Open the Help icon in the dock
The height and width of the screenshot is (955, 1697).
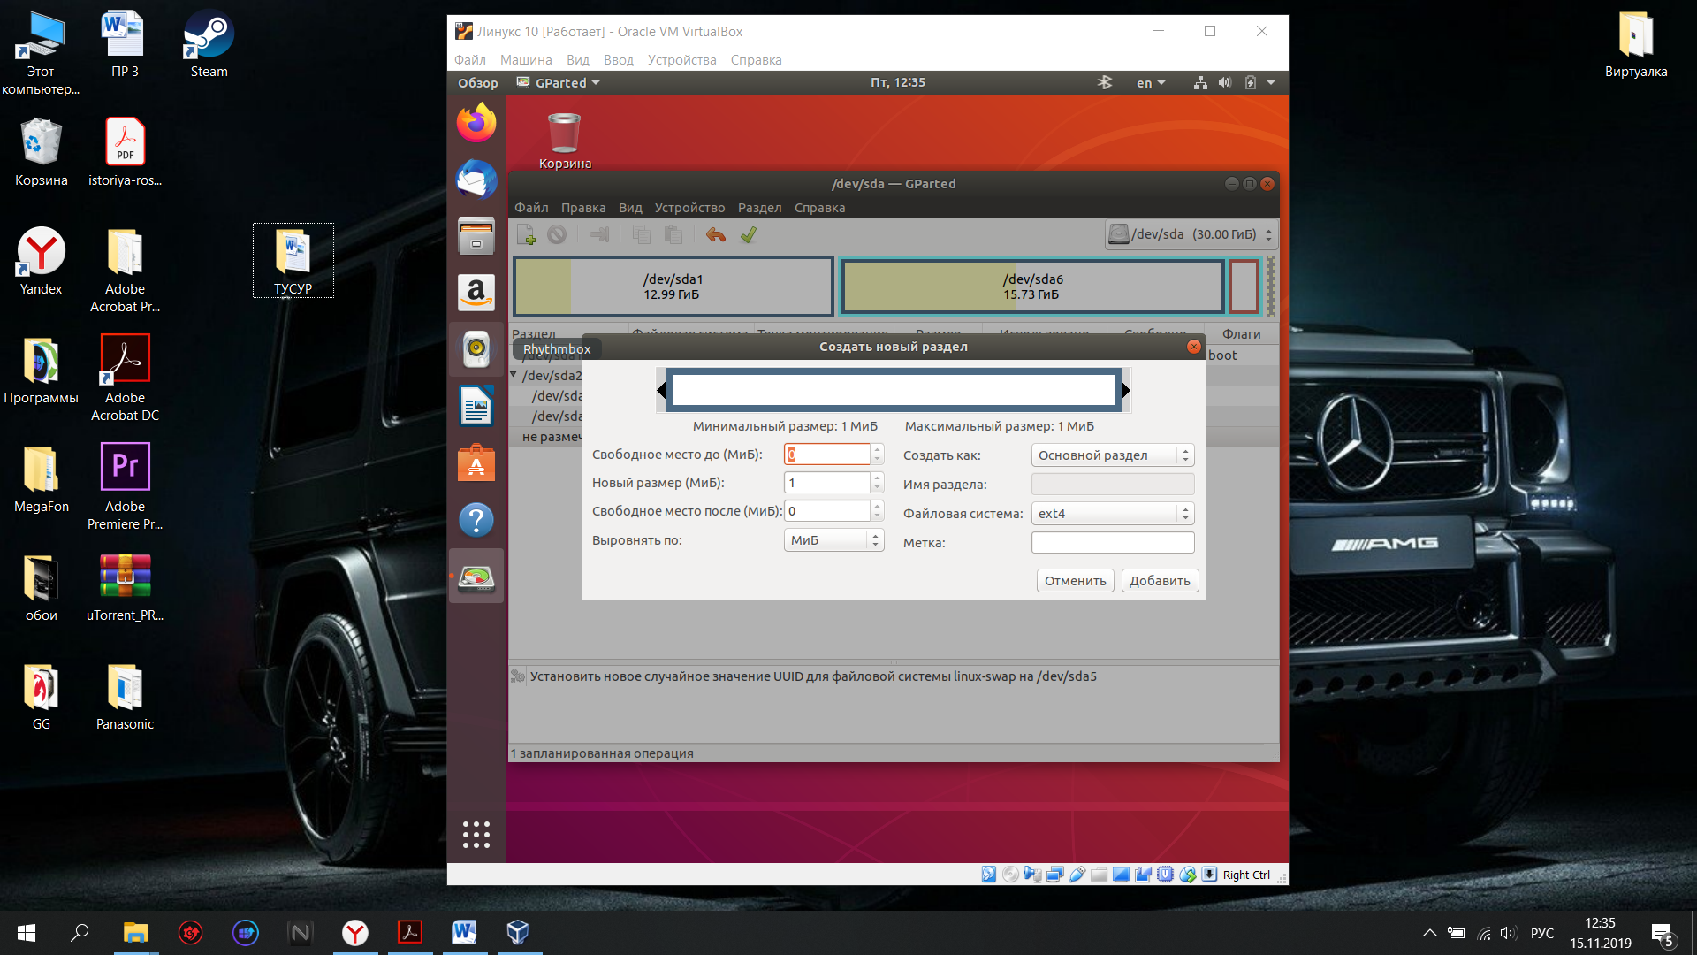tap(476, 520)
